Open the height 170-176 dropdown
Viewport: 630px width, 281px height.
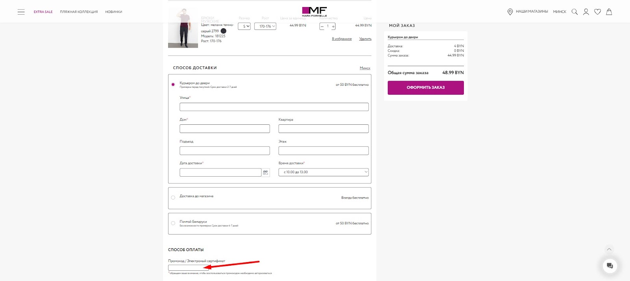[x=265, y=26]
